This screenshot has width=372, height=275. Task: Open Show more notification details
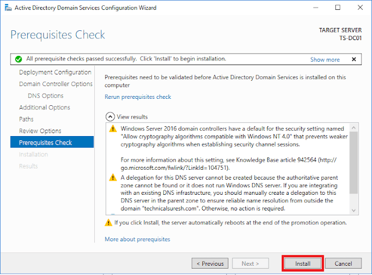coord(325,59)
